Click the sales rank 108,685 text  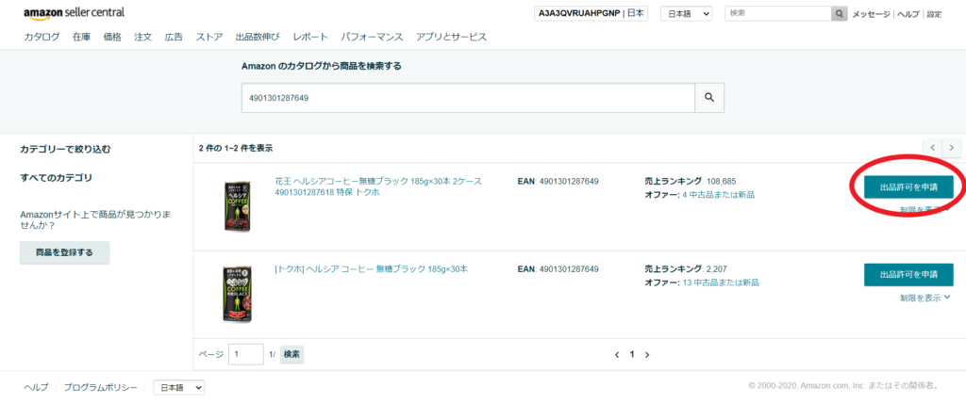click(721, 181)
